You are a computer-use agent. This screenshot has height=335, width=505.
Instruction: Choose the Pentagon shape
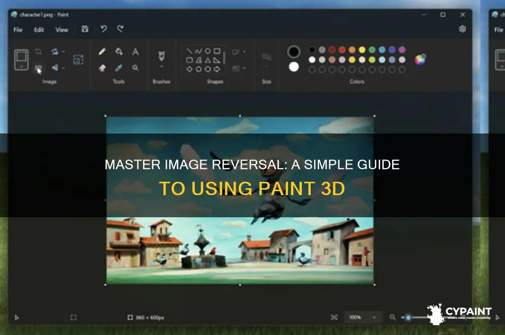[x=198, y=69]
